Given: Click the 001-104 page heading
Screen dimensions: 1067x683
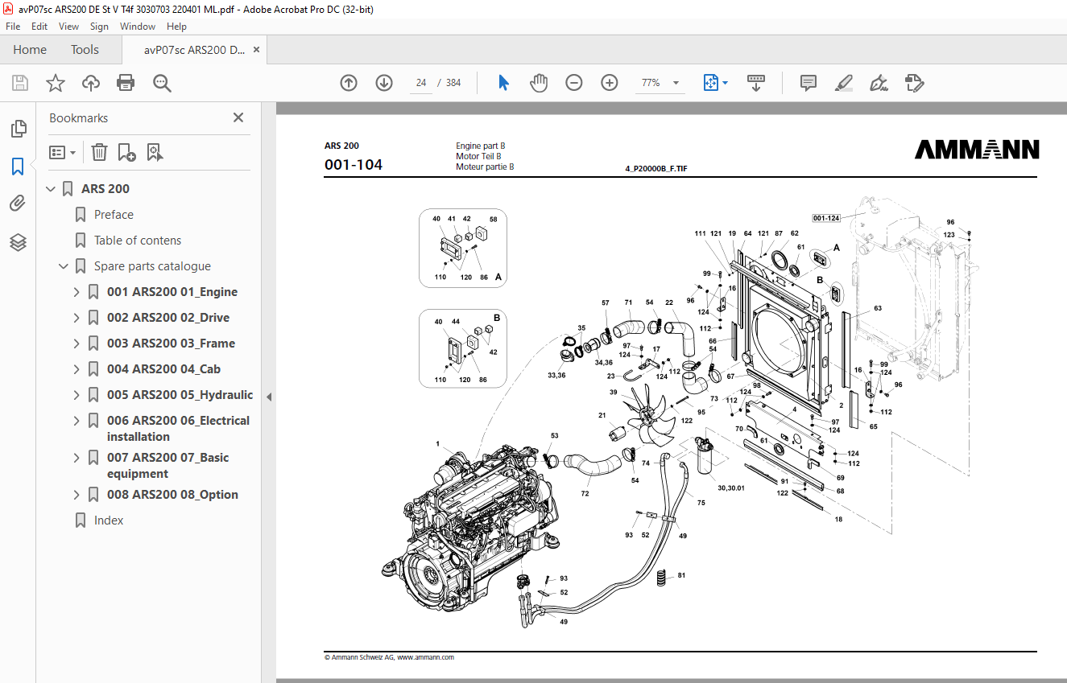Looking at the screenshot, I should (354, 166).
